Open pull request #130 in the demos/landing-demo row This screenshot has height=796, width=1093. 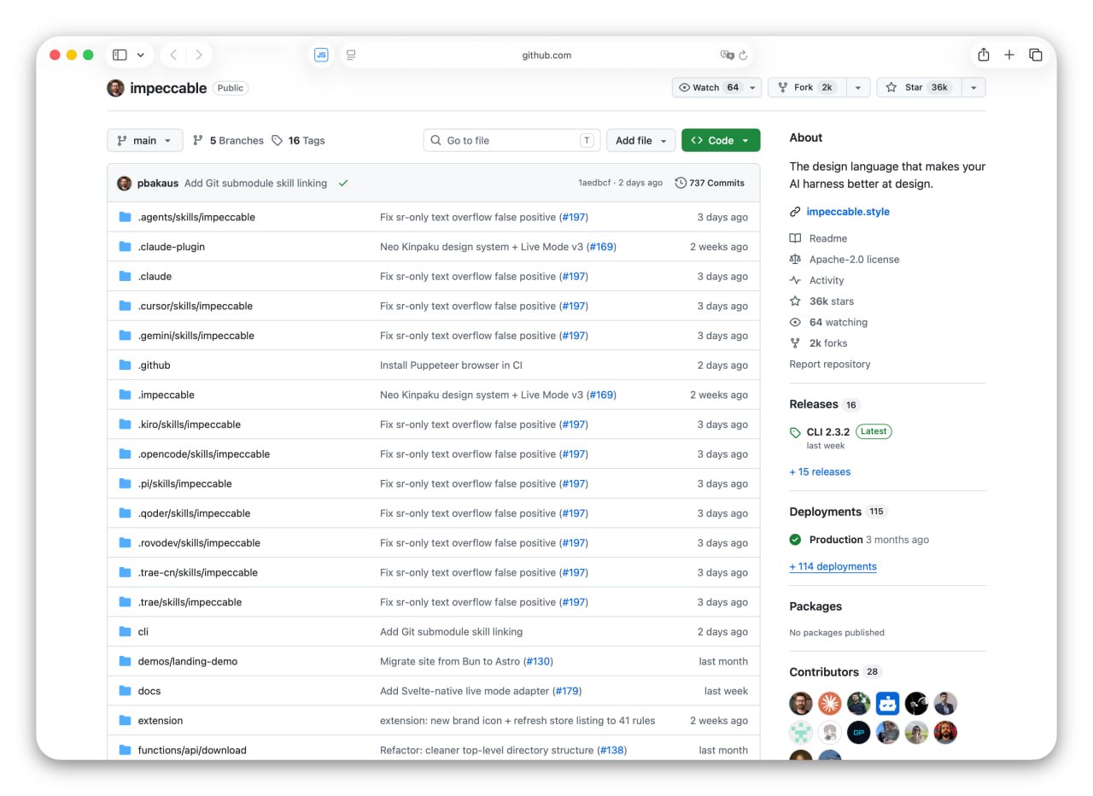538,661
